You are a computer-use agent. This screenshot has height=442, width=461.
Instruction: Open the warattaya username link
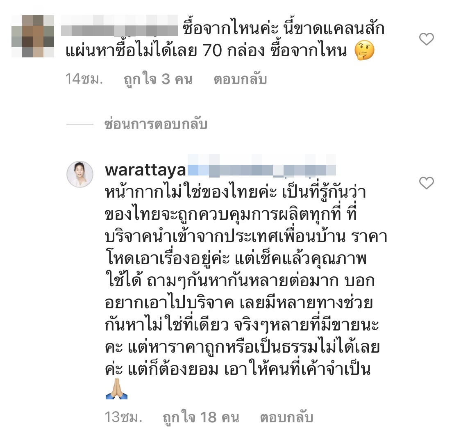[x=145, y=170]
